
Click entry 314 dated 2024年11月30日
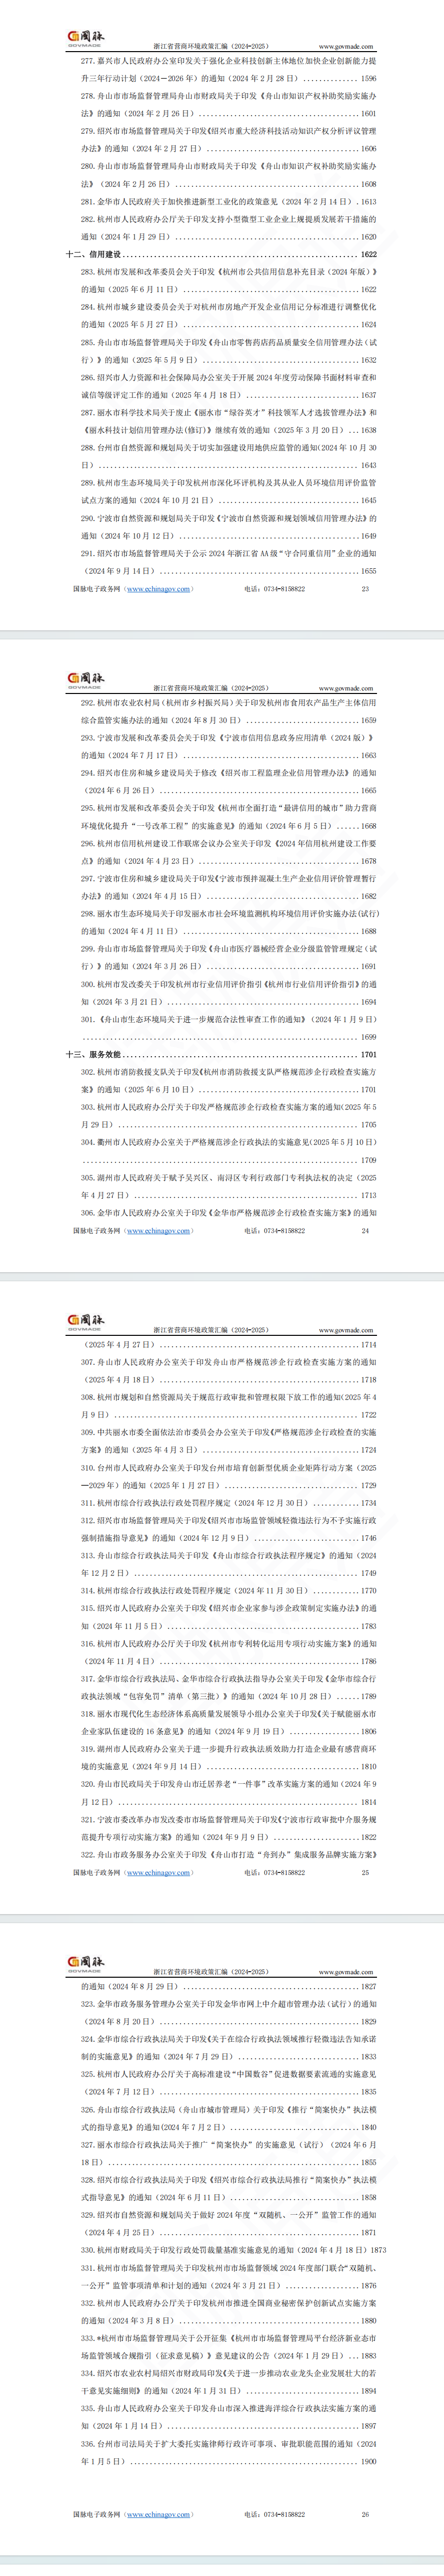[228, 1591]
